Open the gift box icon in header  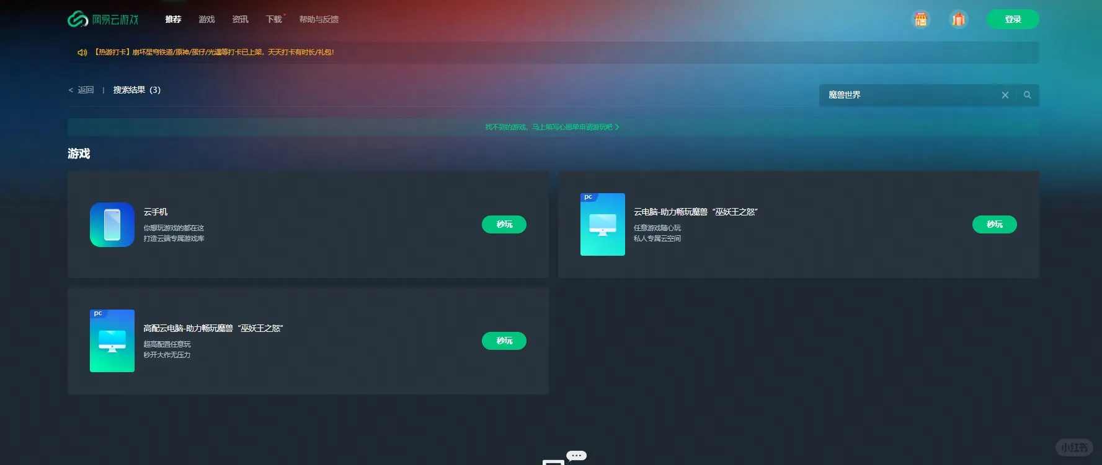coord(958,19)
